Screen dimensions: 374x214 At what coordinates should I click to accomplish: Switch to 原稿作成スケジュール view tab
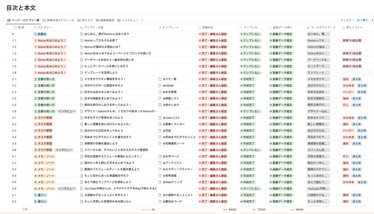pyautogui.click(x=58, y=20)
